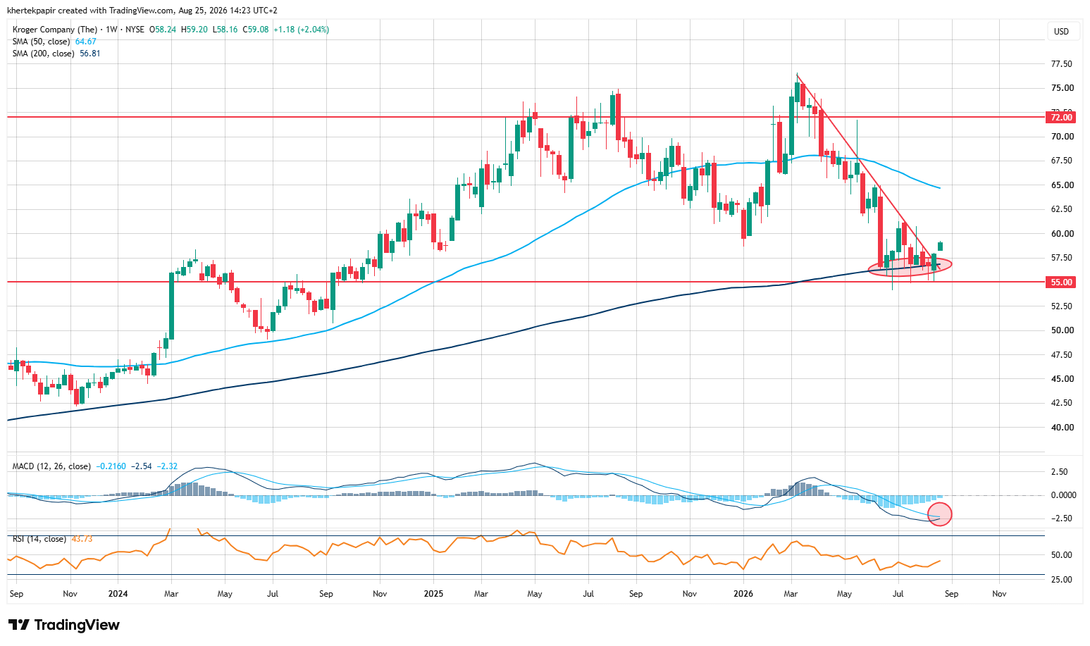This screenshot has height=646, width=1090.
Task: Click the 42.50 price axis label
Action: coord(1061,403)
